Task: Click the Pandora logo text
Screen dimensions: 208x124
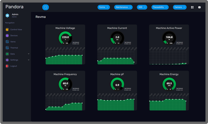Action: pyautogui.click(x=14, y=7)
